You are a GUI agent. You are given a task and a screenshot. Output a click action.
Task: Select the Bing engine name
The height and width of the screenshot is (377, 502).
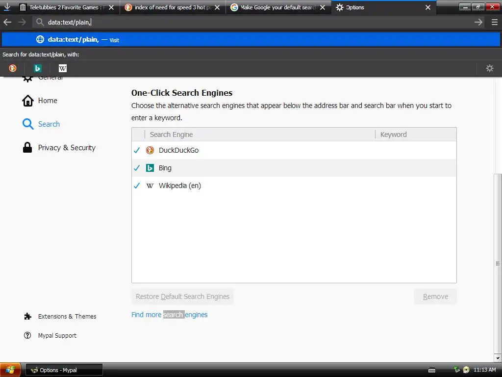pos(165,168)
